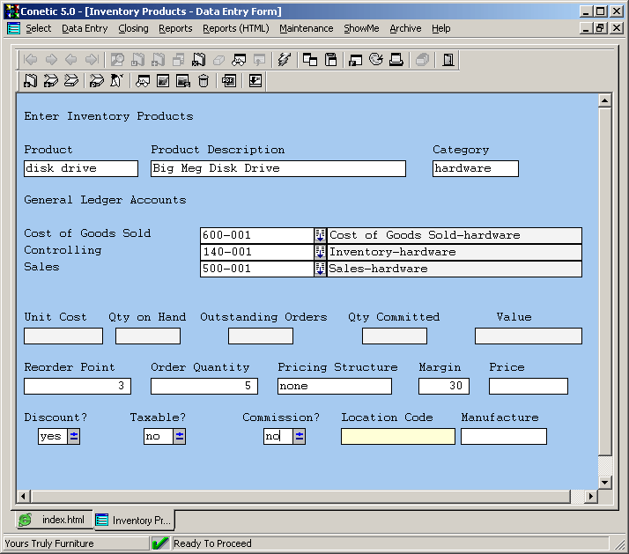Expand the Sales account 500-001 dropdown

click(x=321, y=269)
